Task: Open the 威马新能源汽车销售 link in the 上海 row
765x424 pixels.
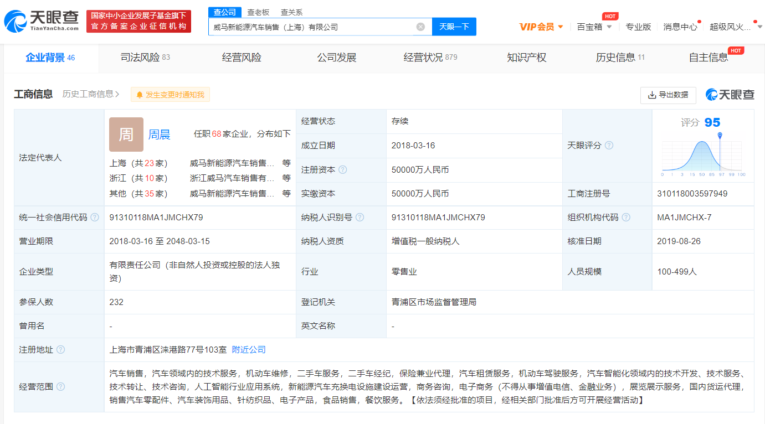Action: coord(232,163)
